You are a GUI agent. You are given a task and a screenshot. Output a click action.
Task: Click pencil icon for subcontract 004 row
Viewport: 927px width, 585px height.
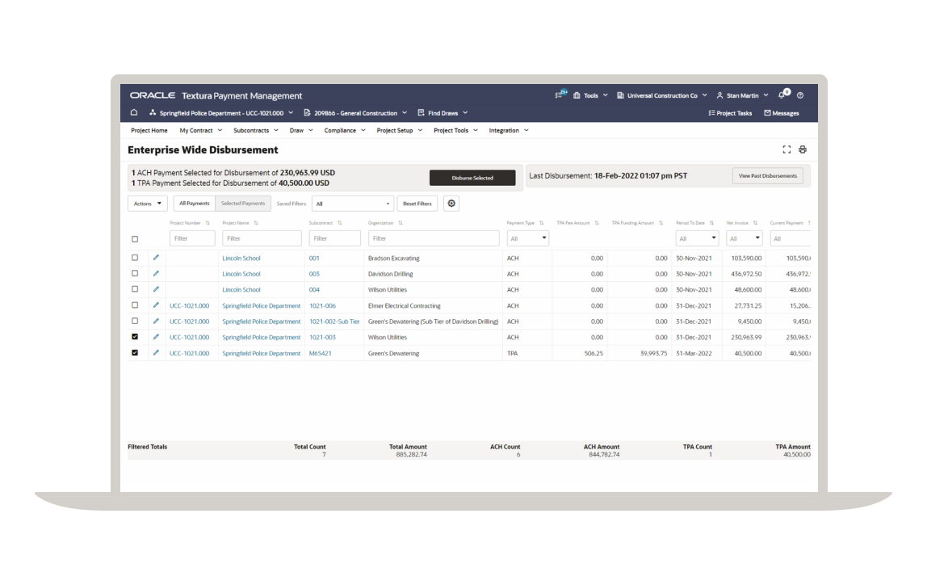[x=156, y=290]
